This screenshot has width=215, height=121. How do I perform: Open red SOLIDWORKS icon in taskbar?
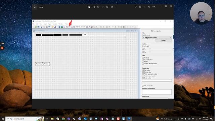118,119
